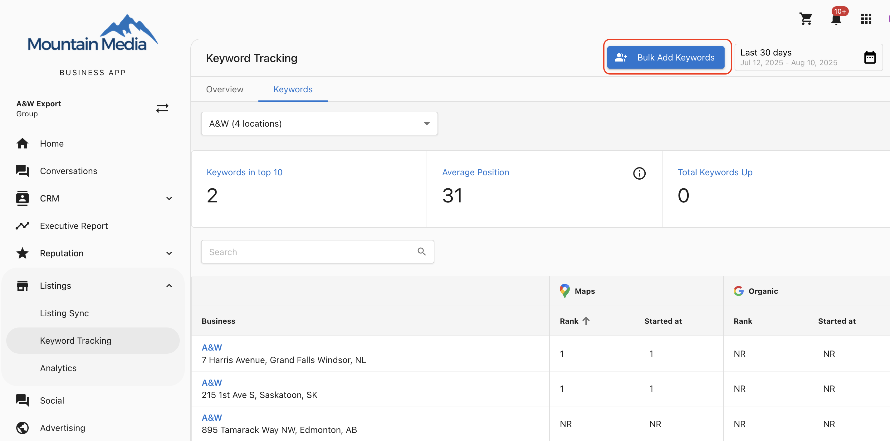Viewport: 890px width, 441px height.
Task: Select the Keywords tab
Action: tap(293, 89)
